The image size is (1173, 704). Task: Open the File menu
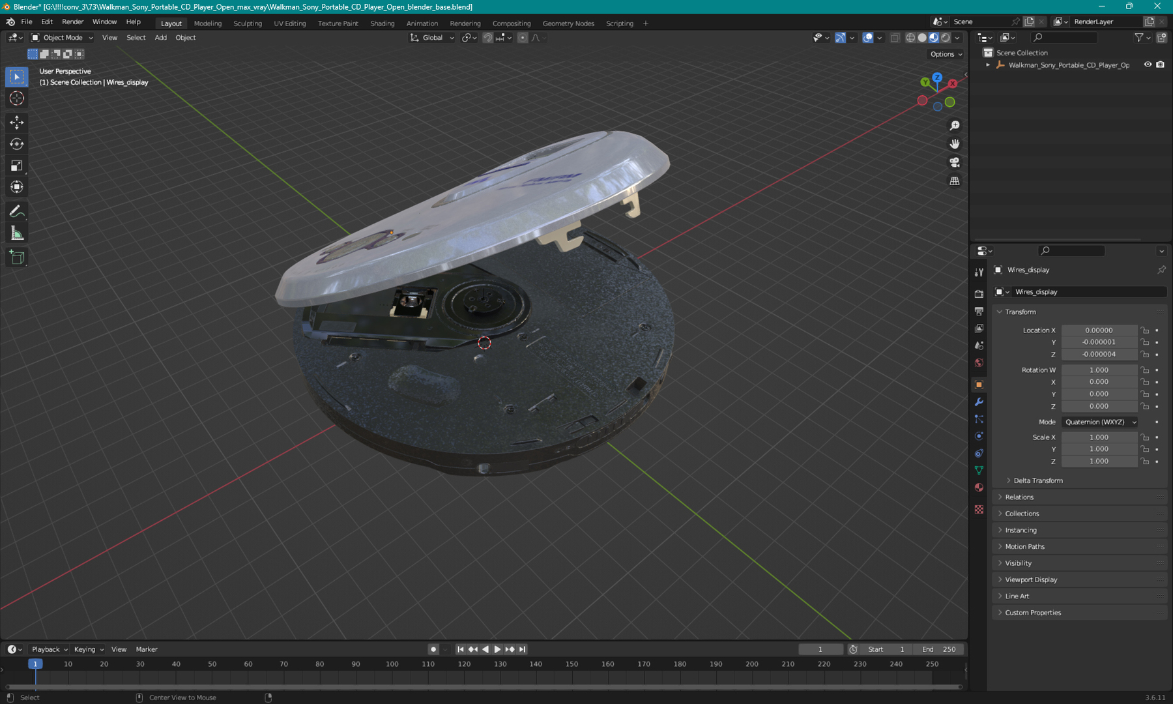click(27, 22)
